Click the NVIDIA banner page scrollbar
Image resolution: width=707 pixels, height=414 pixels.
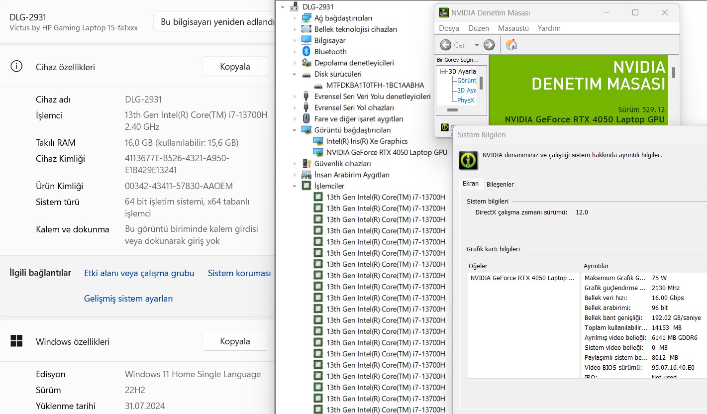674,73
